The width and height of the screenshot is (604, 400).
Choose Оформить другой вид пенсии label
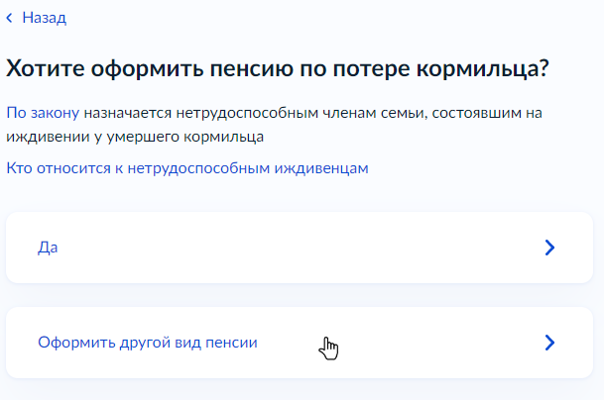pyautogui.click(x=147, y=343)
